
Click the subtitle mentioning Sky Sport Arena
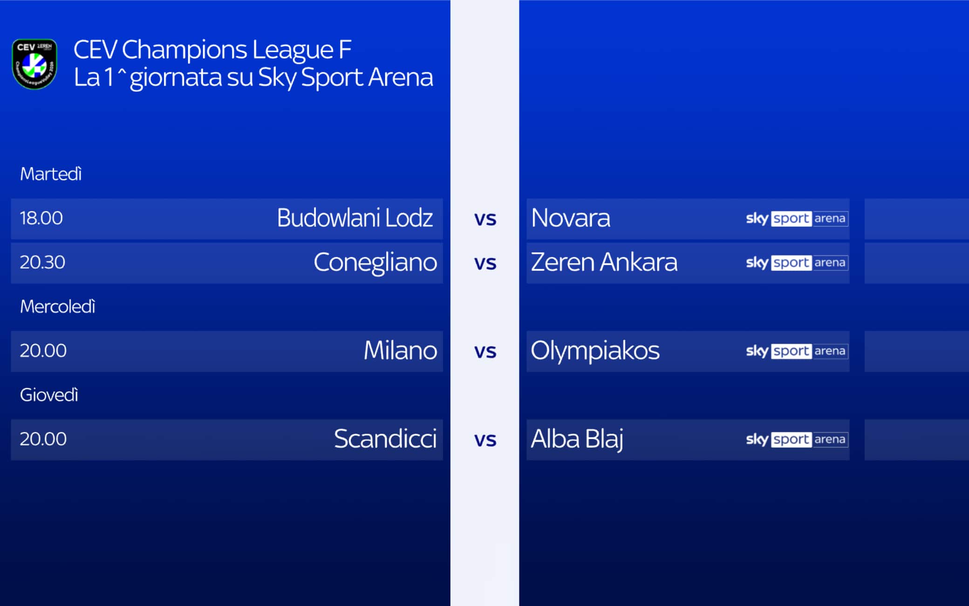253,77
